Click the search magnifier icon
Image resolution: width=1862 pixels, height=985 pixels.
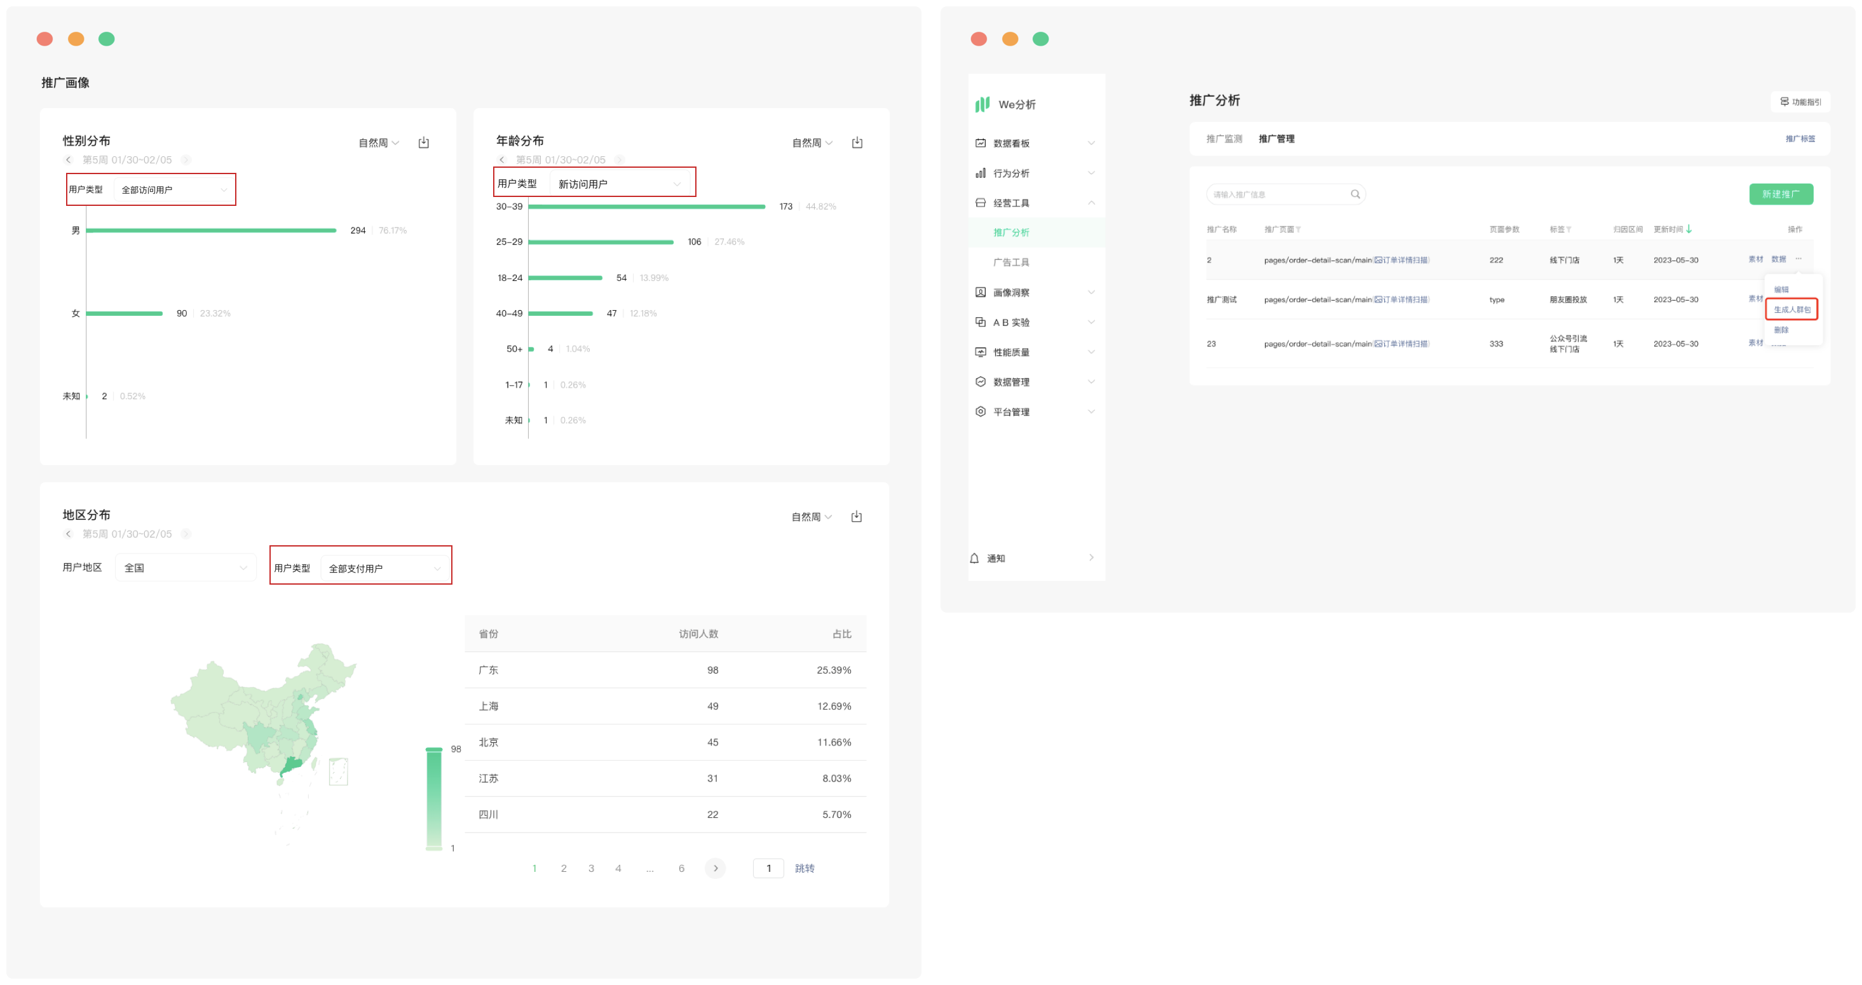(1356, 194)
